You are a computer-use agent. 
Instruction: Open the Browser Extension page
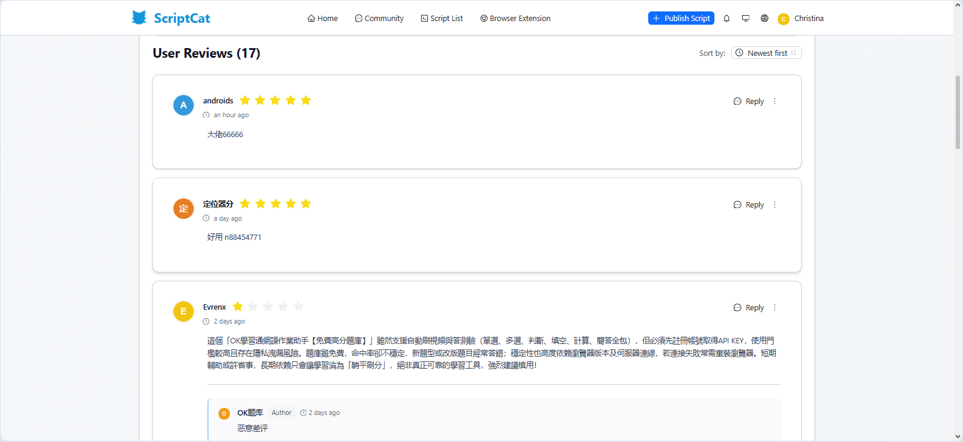tap(515, 19)
